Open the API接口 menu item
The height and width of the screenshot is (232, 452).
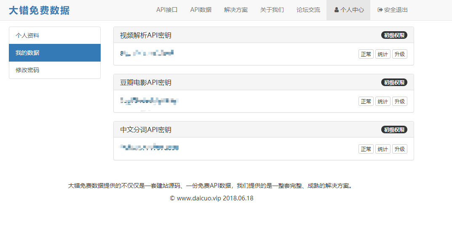(167, 10)
